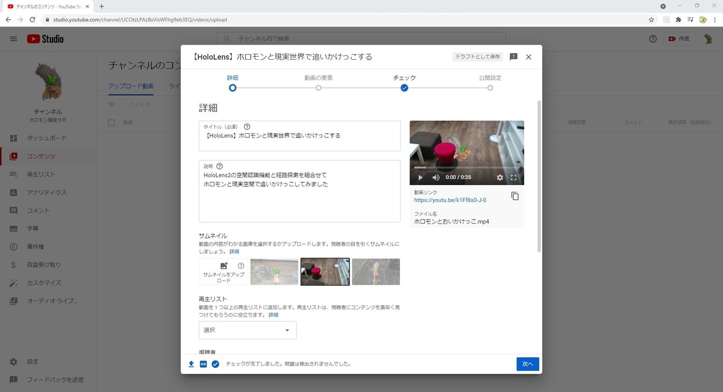Image resolution: width=723 pixels, height=392 pixels.
Task: Open the youtu.be video link
Action: click(450, 200)
